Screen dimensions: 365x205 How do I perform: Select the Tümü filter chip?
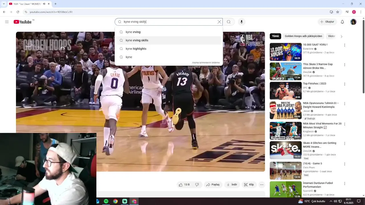275,36
